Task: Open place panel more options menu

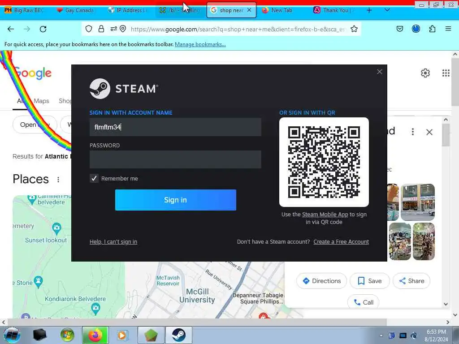Action: 413,132
